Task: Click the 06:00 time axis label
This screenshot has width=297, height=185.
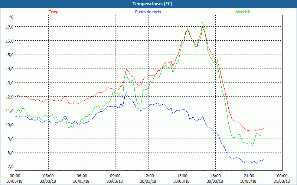Action: (82, 176)
